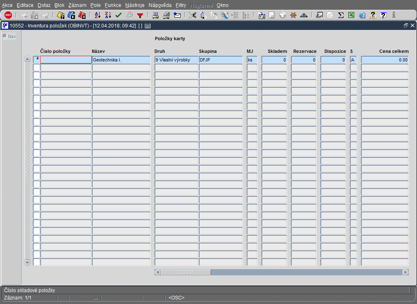Click the blue 'a' copy text icon
This screenshot has width=417, height=304.
(203, 15)
